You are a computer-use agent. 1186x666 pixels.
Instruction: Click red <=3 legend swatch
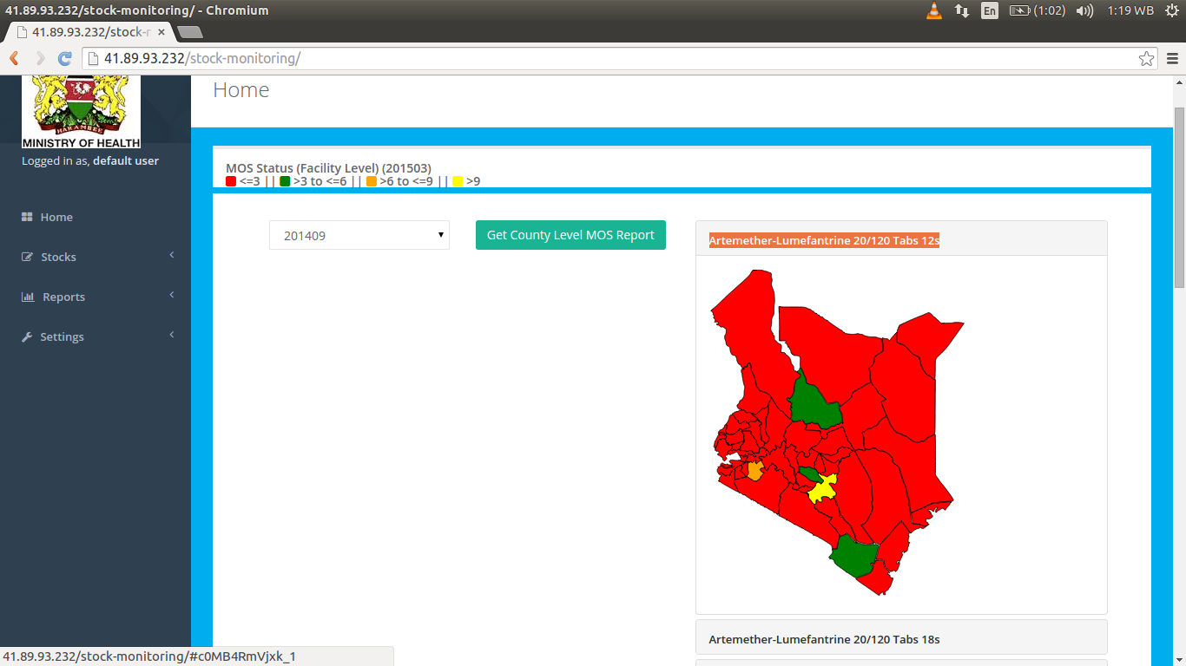tap(231, 181)
